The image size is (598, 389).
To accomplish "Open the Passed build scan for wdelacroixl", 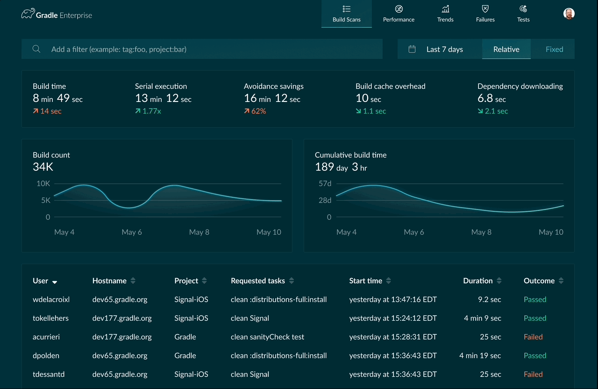I will 534,299.
